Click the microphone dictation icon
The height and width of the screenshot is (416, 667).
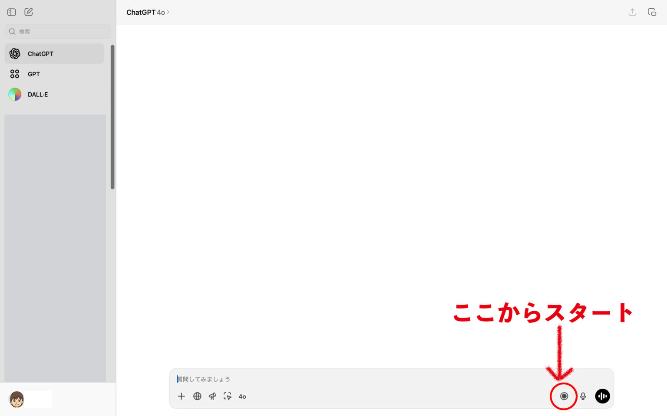pos(583,396)
